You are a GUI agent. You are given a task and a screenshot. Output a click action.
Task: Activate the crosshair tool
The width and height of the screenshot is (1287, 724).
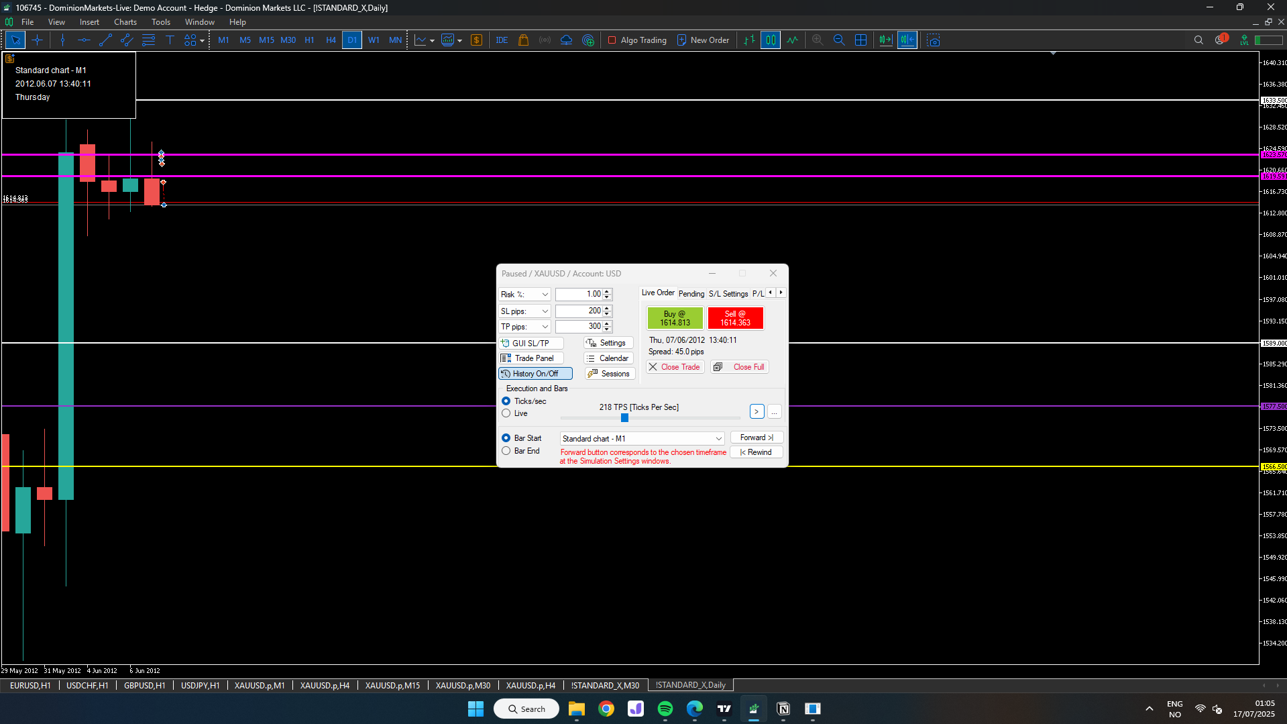(38, 40)
